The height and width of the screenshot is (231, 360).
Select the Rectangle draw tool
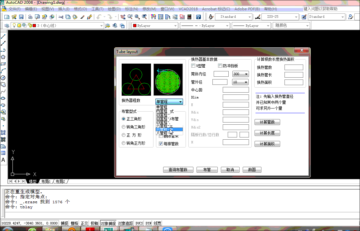pyautogui.click(x=3, y=64)
